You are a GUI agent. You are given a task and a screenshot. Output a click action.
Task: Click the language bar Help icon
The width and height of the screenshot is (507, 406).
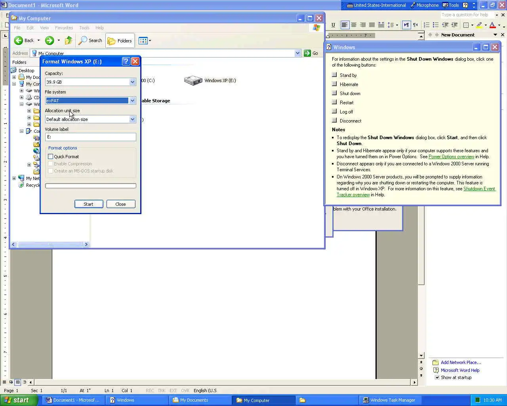[x=465, y=5]
